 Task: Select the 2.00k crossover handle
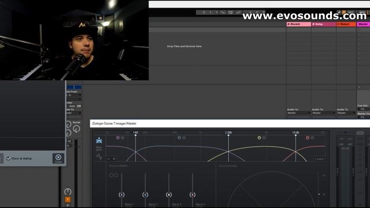[228, 135]
